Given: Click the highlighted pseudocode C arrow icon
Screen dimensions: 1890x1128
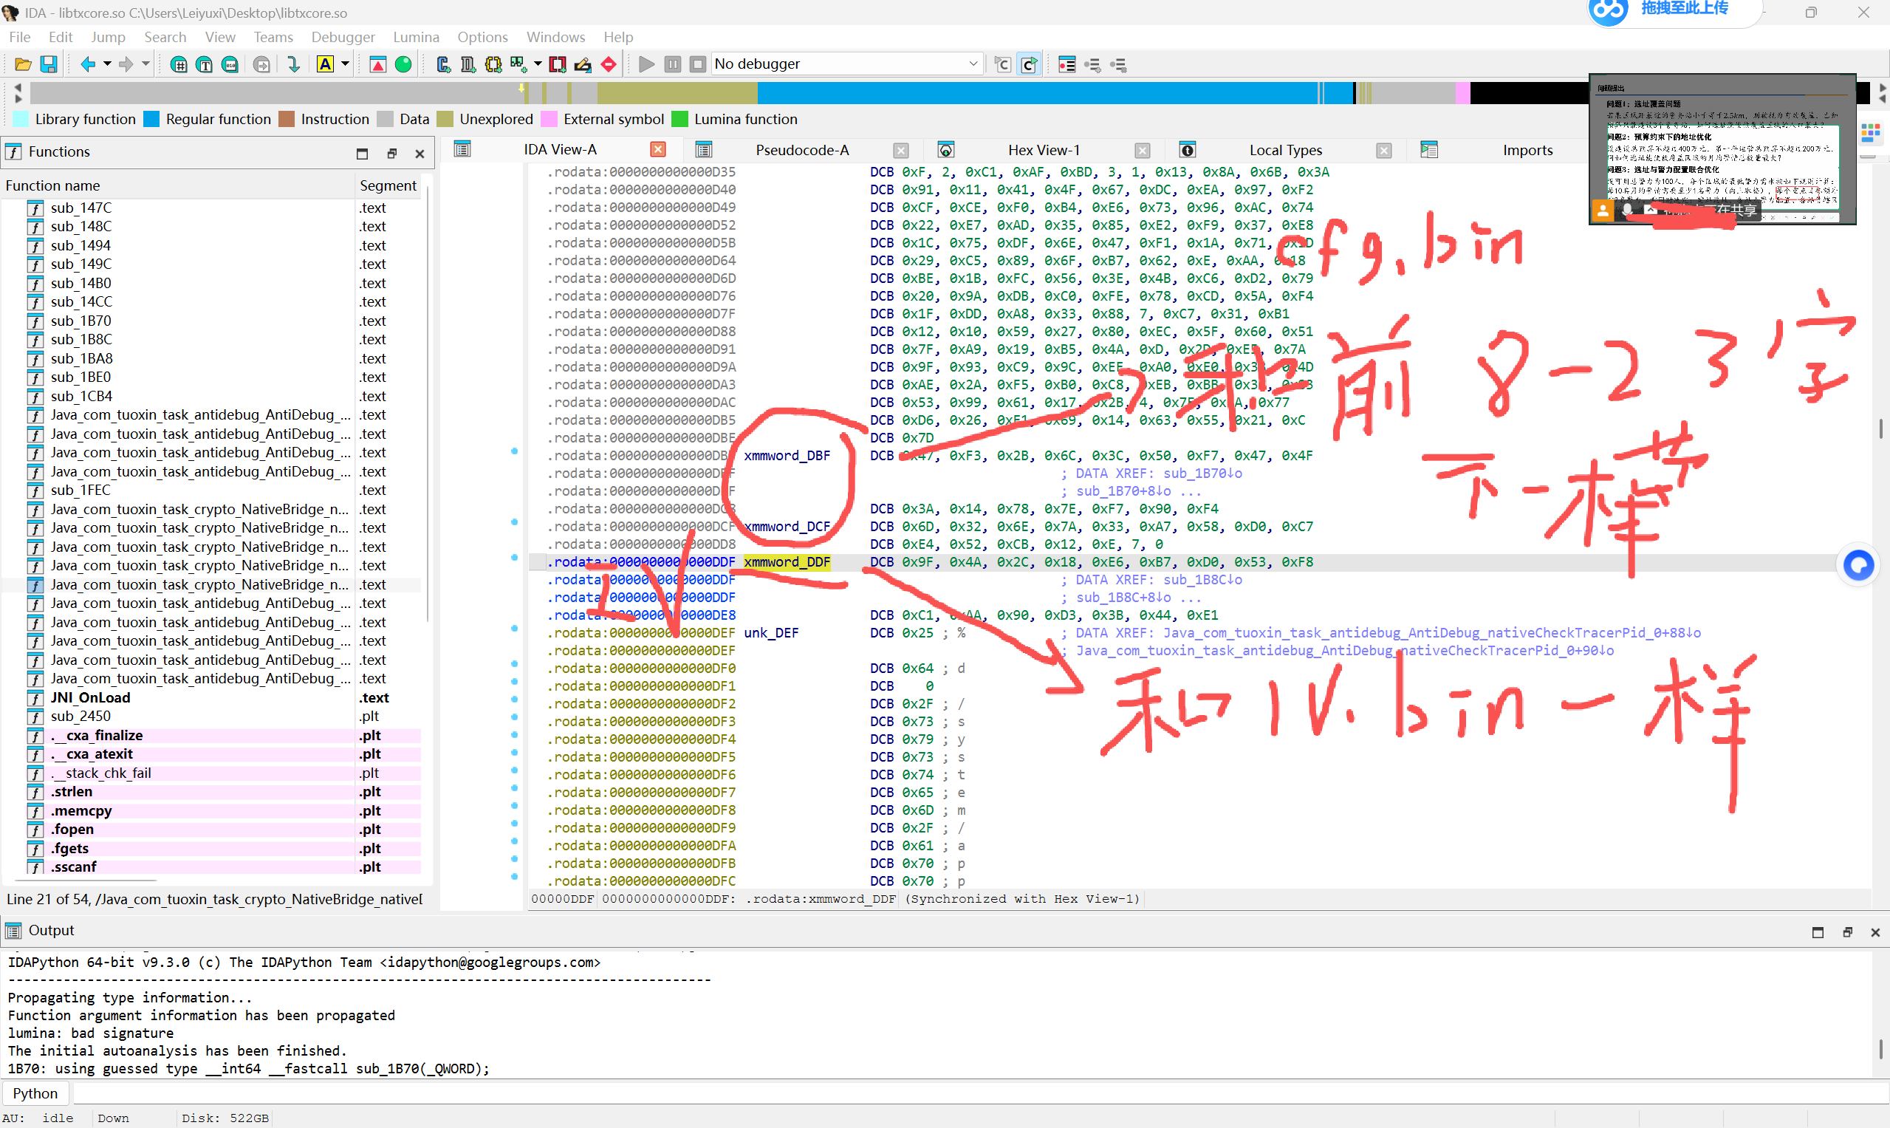Looking at the screenshot, I should pyautogui.click(x=1029, y=64).
